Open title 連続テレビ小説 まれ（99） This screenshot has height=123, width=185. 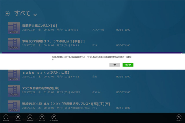coord(66,104)
